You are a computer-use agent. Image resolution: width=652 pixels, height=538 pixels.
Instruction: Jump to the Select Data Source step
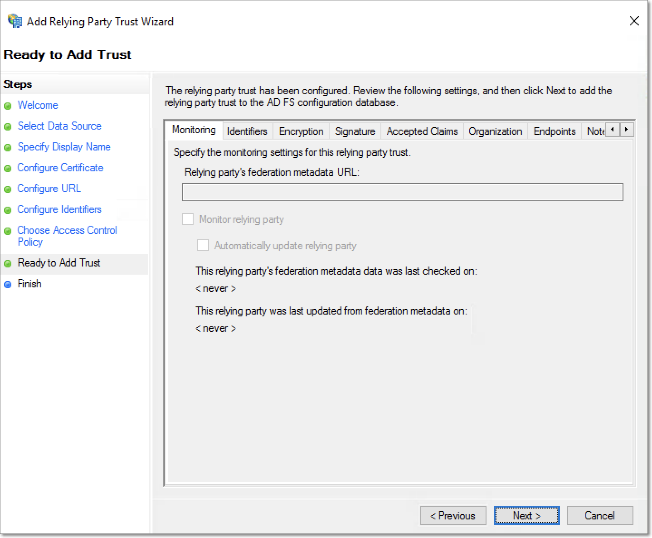[59, 126]
